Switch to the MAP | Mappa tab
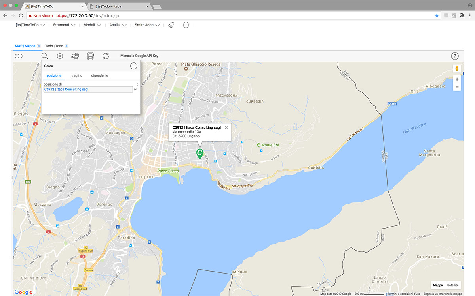 pyautogui.click(x=25, y=46)
